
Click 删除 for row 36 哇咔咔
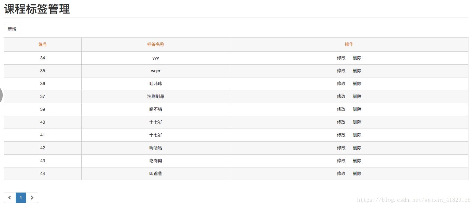click(357, 84)
